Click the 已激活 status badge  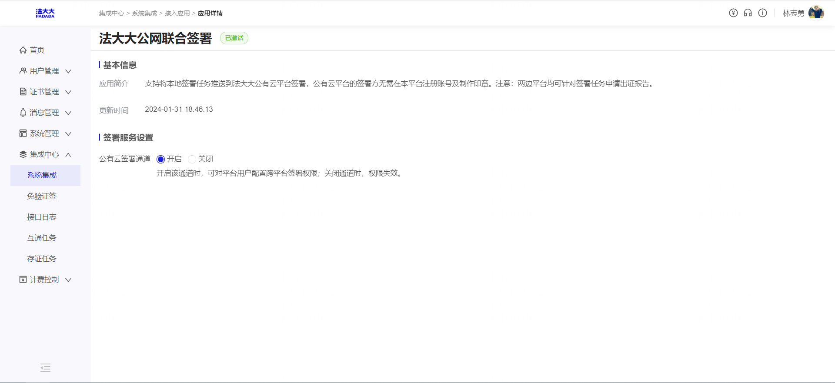(x=234, y=38)
